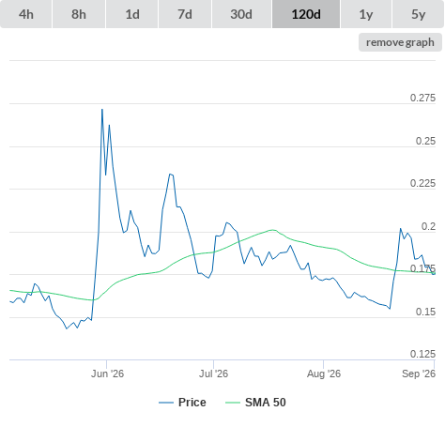Click the Aug '26 axis marker
Image resolution: width=445 pixels, height=427 pixels.
(x=324, y=374)
